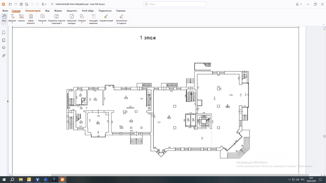Click the Foxit logo in title bar
Viewport: 326px width, 183px height.
point(4,4)
